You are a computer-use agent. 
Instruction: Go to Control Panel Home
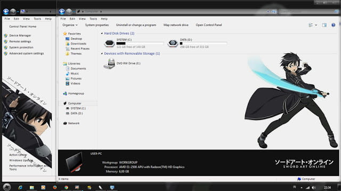point(22,27)
